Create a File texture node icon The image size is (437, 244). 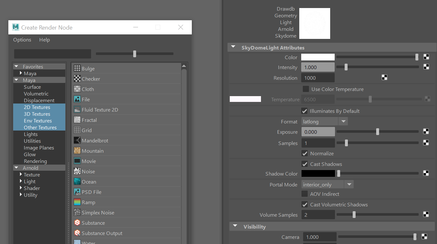pyautogui.click(x=77, y=99)
